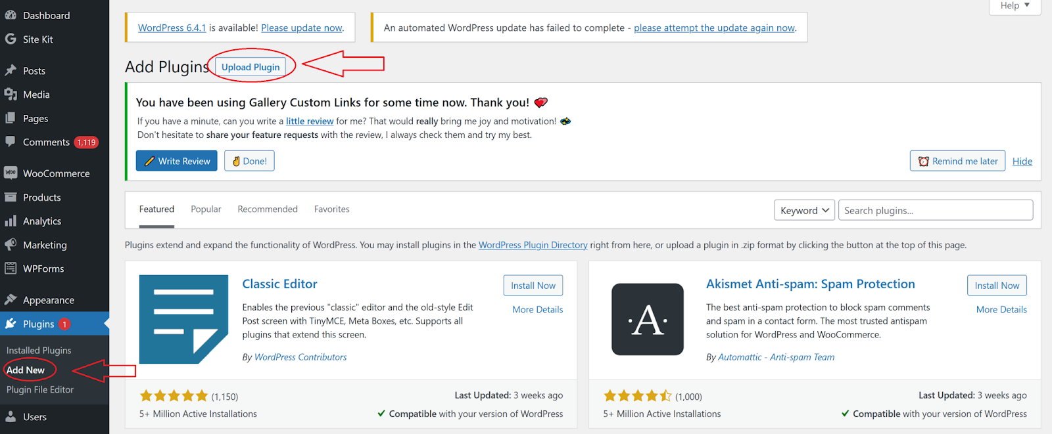This screenshot has width=1052, height=434.
Task: Install the Akismet Anti-spam plugin now
Action: pos(996,286)
